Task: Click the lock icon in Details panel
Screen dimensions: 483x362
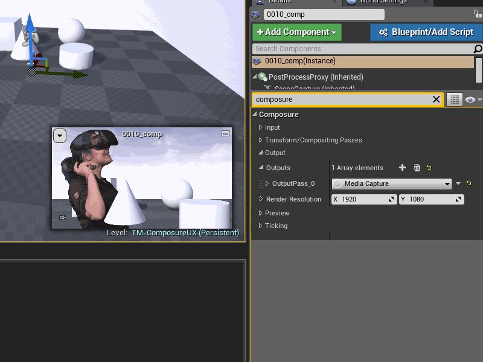Action: pyautogui.click(x=478, y=14)
